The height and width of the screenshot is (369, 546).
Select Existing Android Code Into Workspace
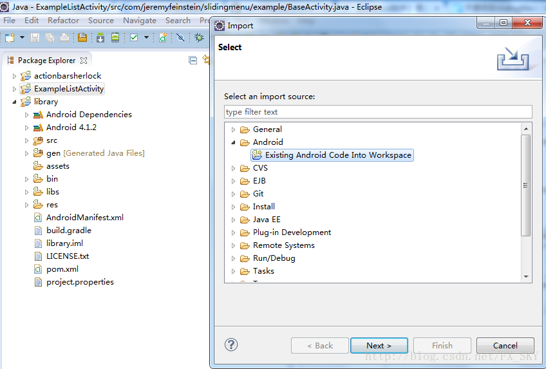coord(337,155)
